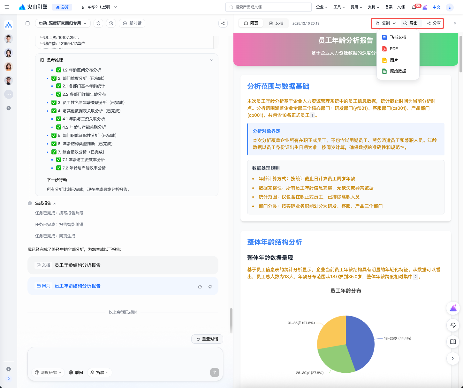Focus the chat message input box
Screen dimensions: 463x388
[x=125, y=357]
